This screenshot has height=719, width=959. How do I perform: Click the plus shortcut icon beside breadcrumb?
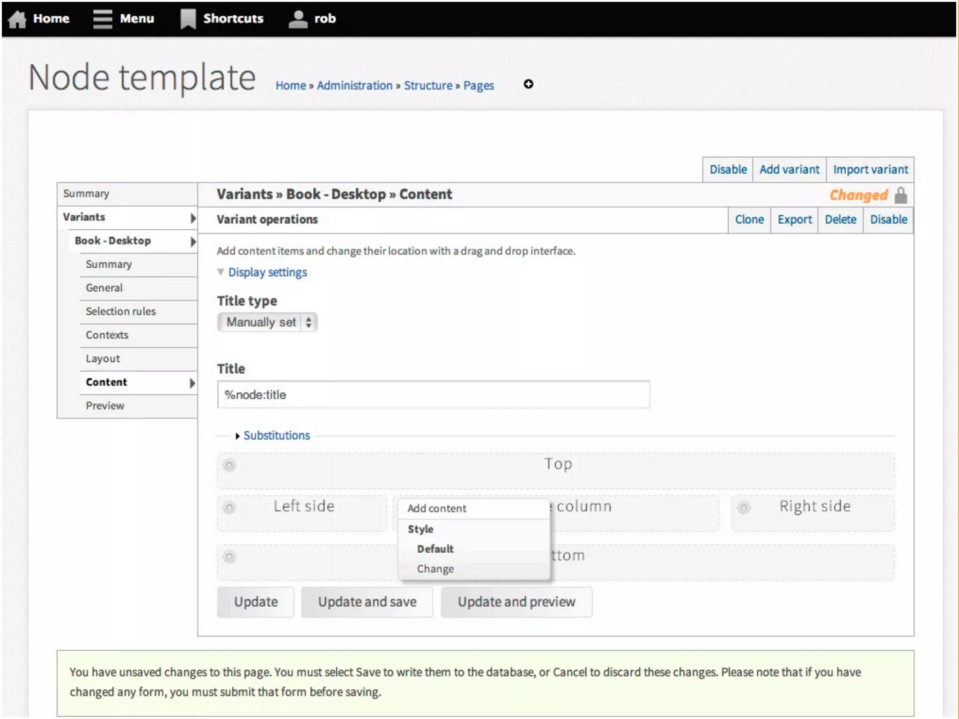click(x=528, y=84)
